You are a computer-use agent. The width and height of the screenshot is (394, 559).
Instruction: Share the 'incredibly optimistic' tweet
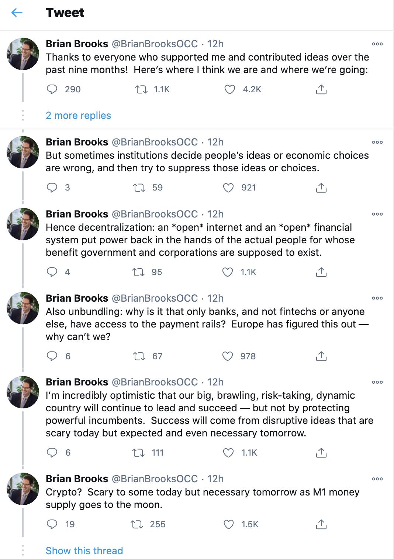[x=321, y=453]
